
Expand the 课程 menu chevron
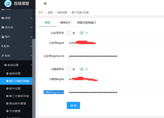click(x=31, y=18)
